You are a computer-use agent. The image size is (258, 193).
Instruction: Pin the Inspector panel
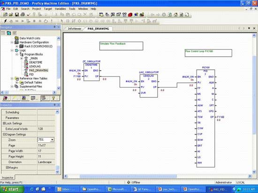coord(54,105)
